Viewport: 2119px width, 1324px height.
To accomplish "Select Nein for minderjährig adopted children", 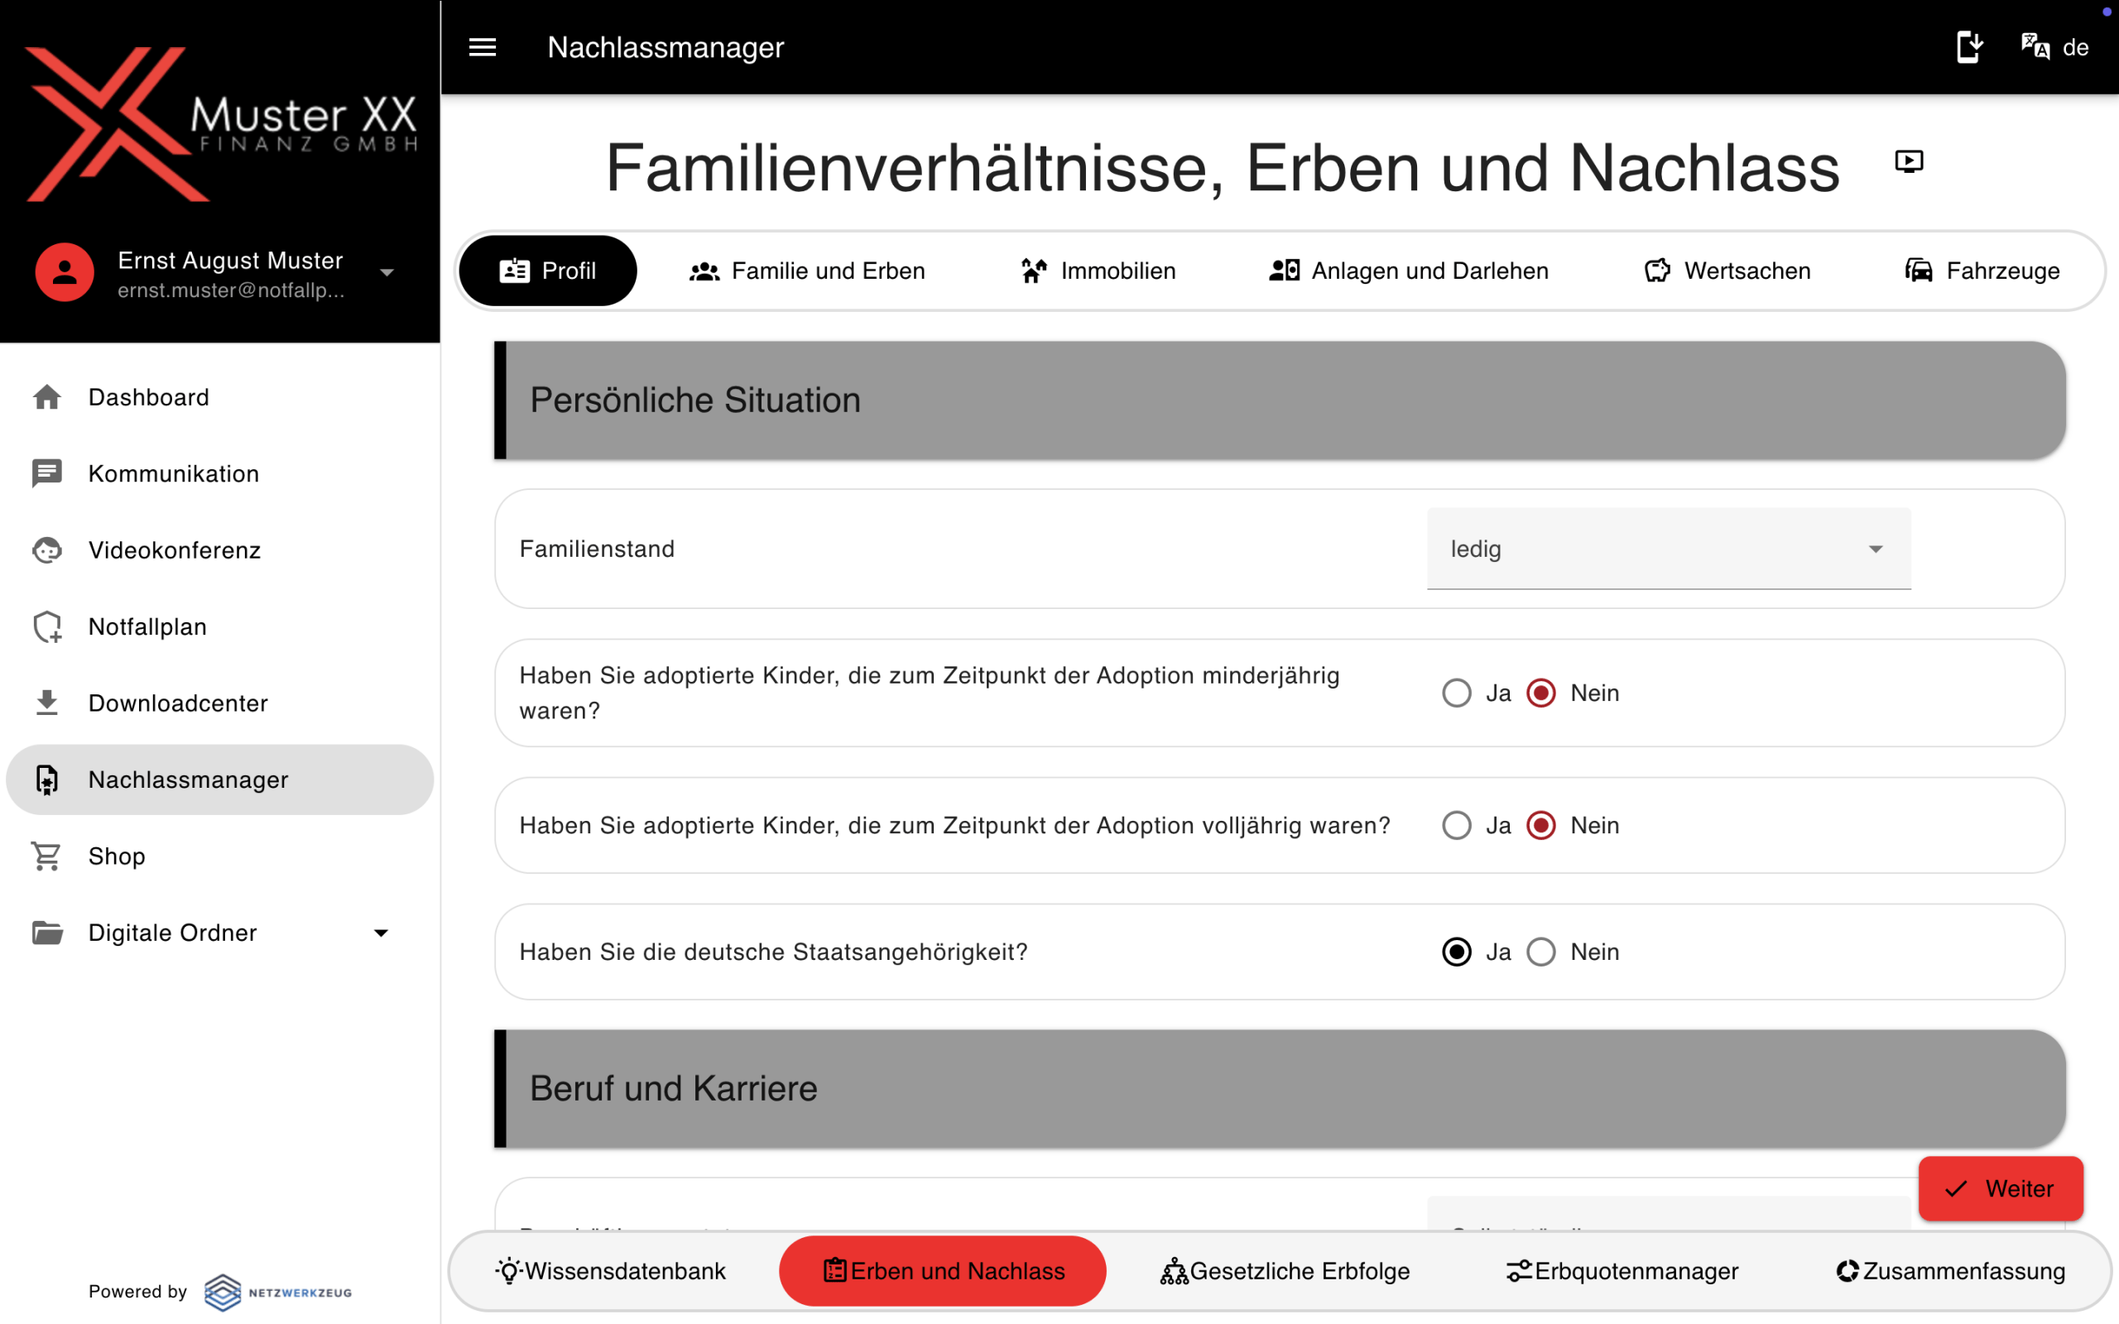I will (x=1541, y=693).
